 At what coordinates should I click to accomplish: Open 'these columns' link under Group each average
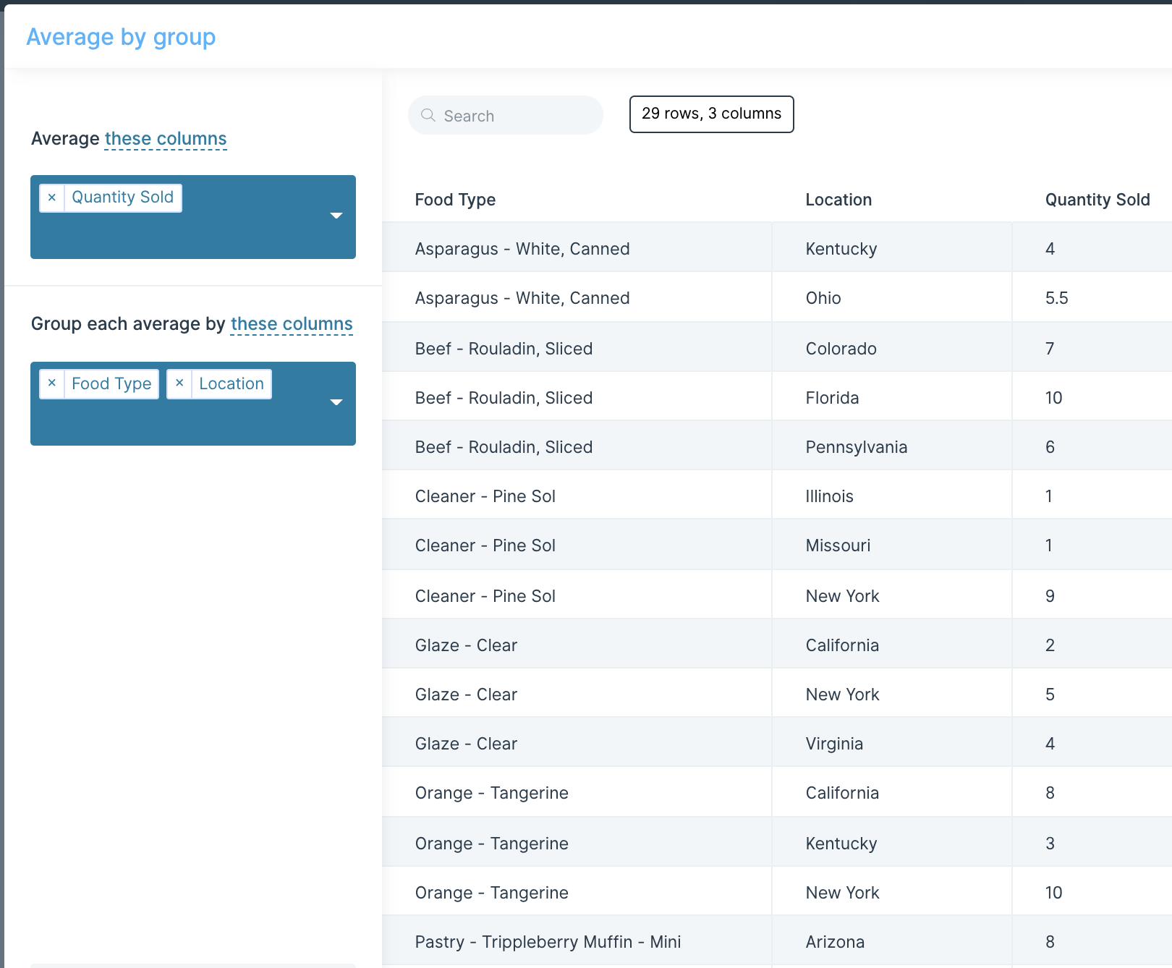(x=292, y=323)
